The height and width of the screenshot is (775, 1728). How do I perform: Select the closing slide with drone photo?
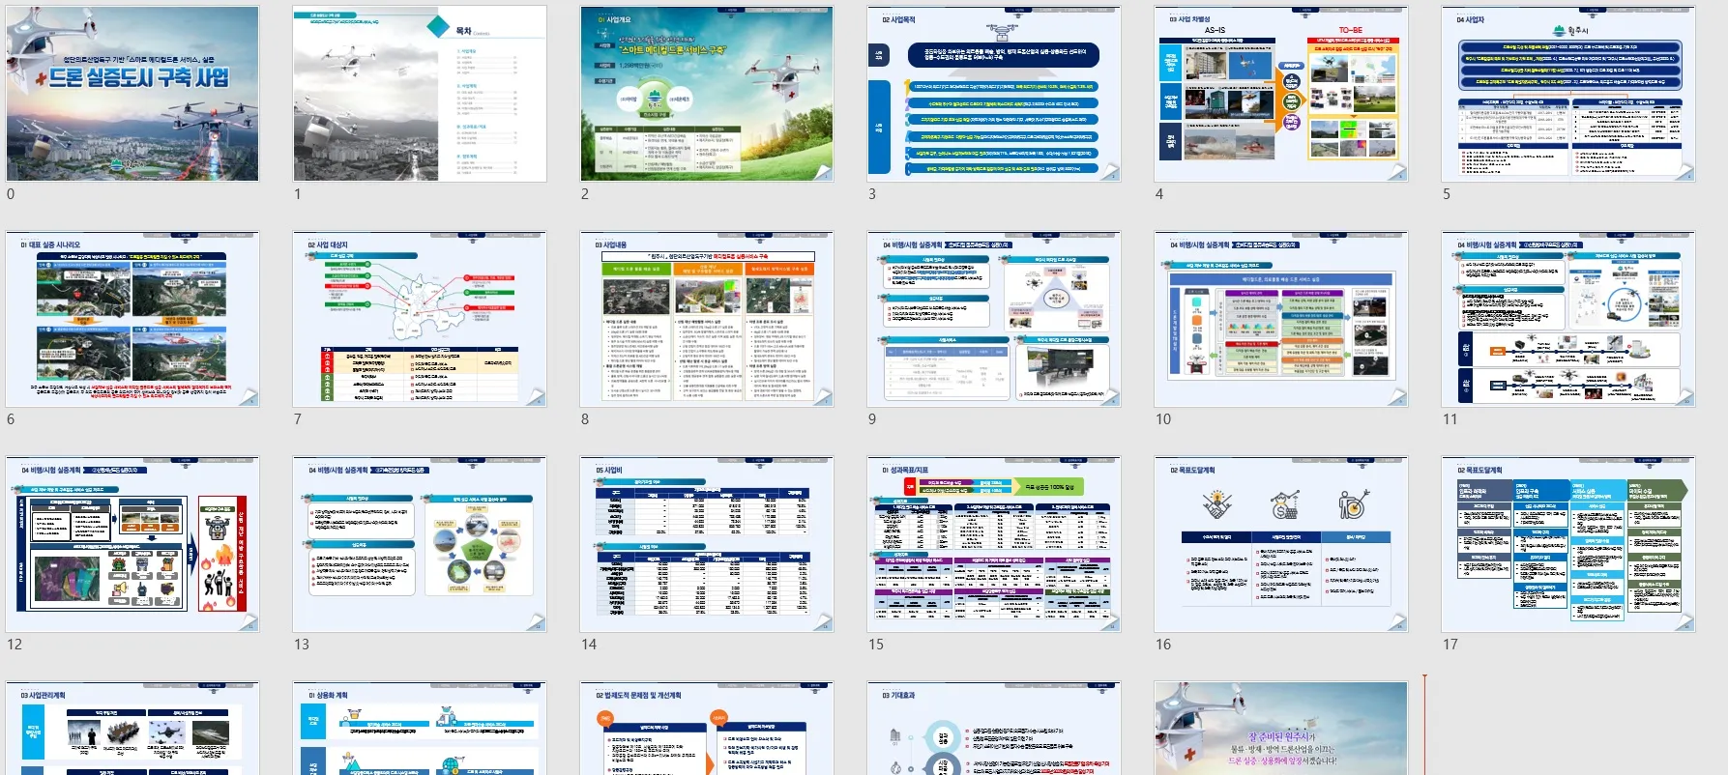pos(1280,730)
